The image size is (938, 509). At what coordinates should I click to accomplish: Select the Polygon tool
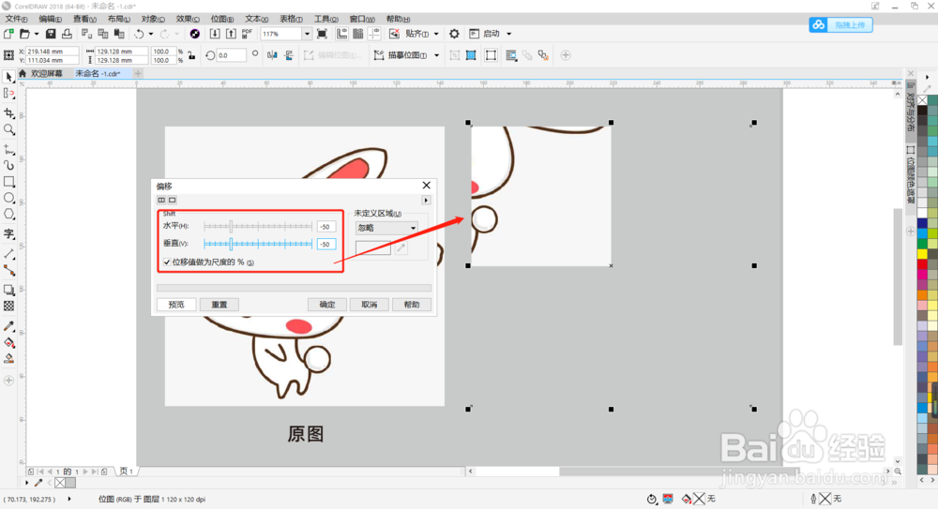coord(9,214)
